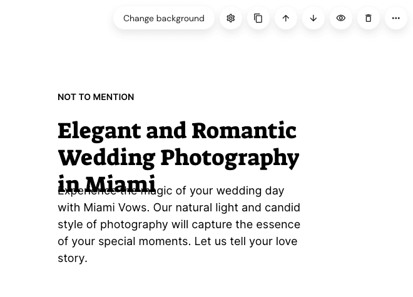This screenshot has width=413, height=297.
Task: Click the word Elegant in the heading
Action: [99, 132]
